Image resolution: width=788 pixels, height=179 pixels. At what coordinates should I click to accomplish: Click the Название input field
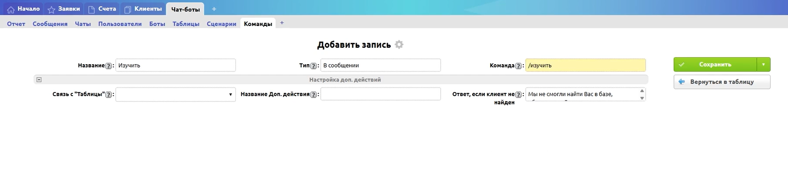coord(176,65)
